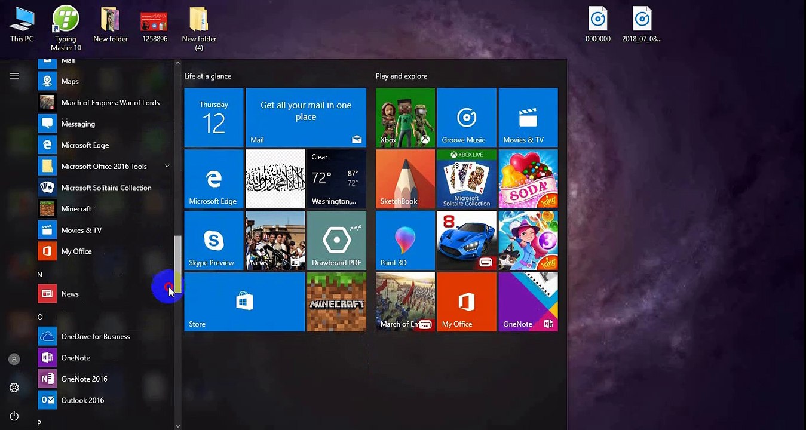
Task: Open the March of Empires tile
Action: pyautogui.click(x=405, y=302)
